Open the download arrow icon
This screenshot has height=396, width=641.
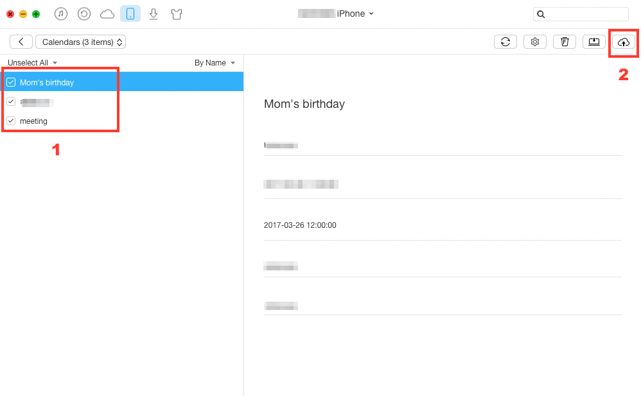[154, 14]
